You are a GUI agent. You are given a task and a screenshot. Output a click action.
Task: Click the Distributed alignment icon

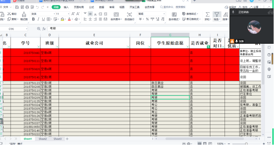(106, 19)
